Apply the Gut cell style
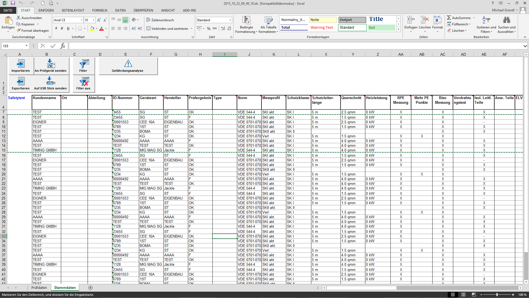Viewport: 529px width, 298px height. pyautogui.click(x=381, y=28)
